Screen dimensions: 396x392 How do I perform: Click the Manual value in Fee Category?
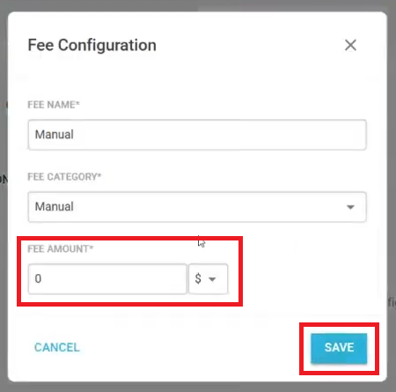55,206
